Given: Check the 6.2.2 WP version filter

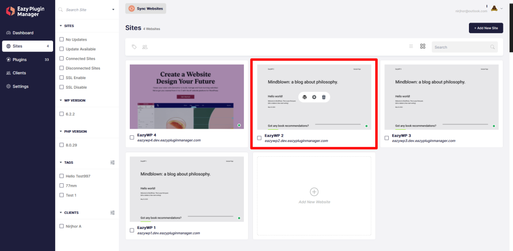Looking at the screenshot, I should (62, 114).
